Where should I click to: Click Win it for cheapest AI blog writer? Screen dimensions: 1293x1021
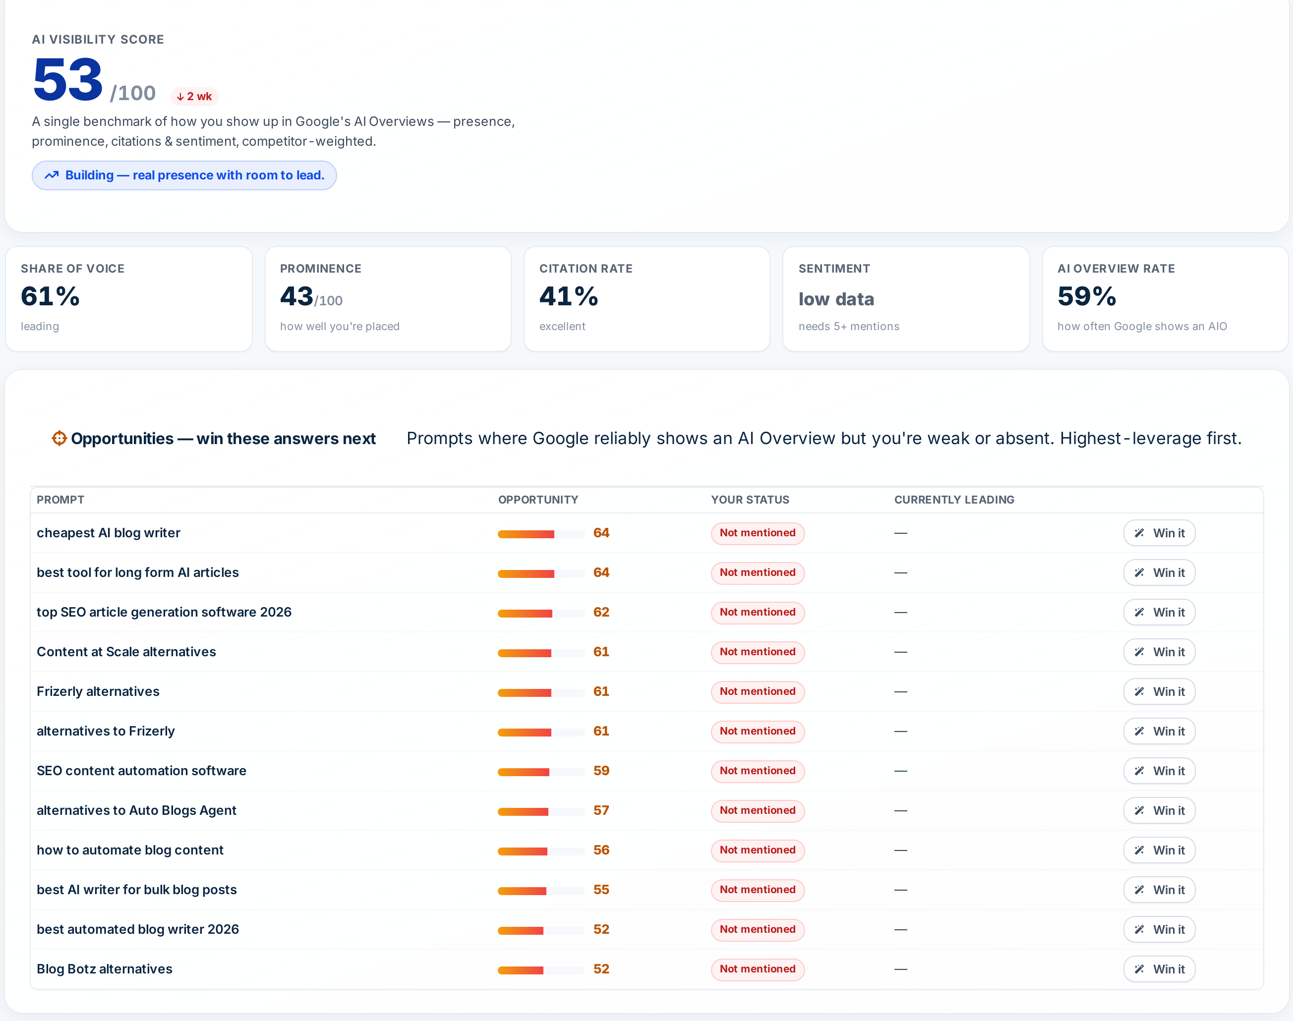point(1159,533)
